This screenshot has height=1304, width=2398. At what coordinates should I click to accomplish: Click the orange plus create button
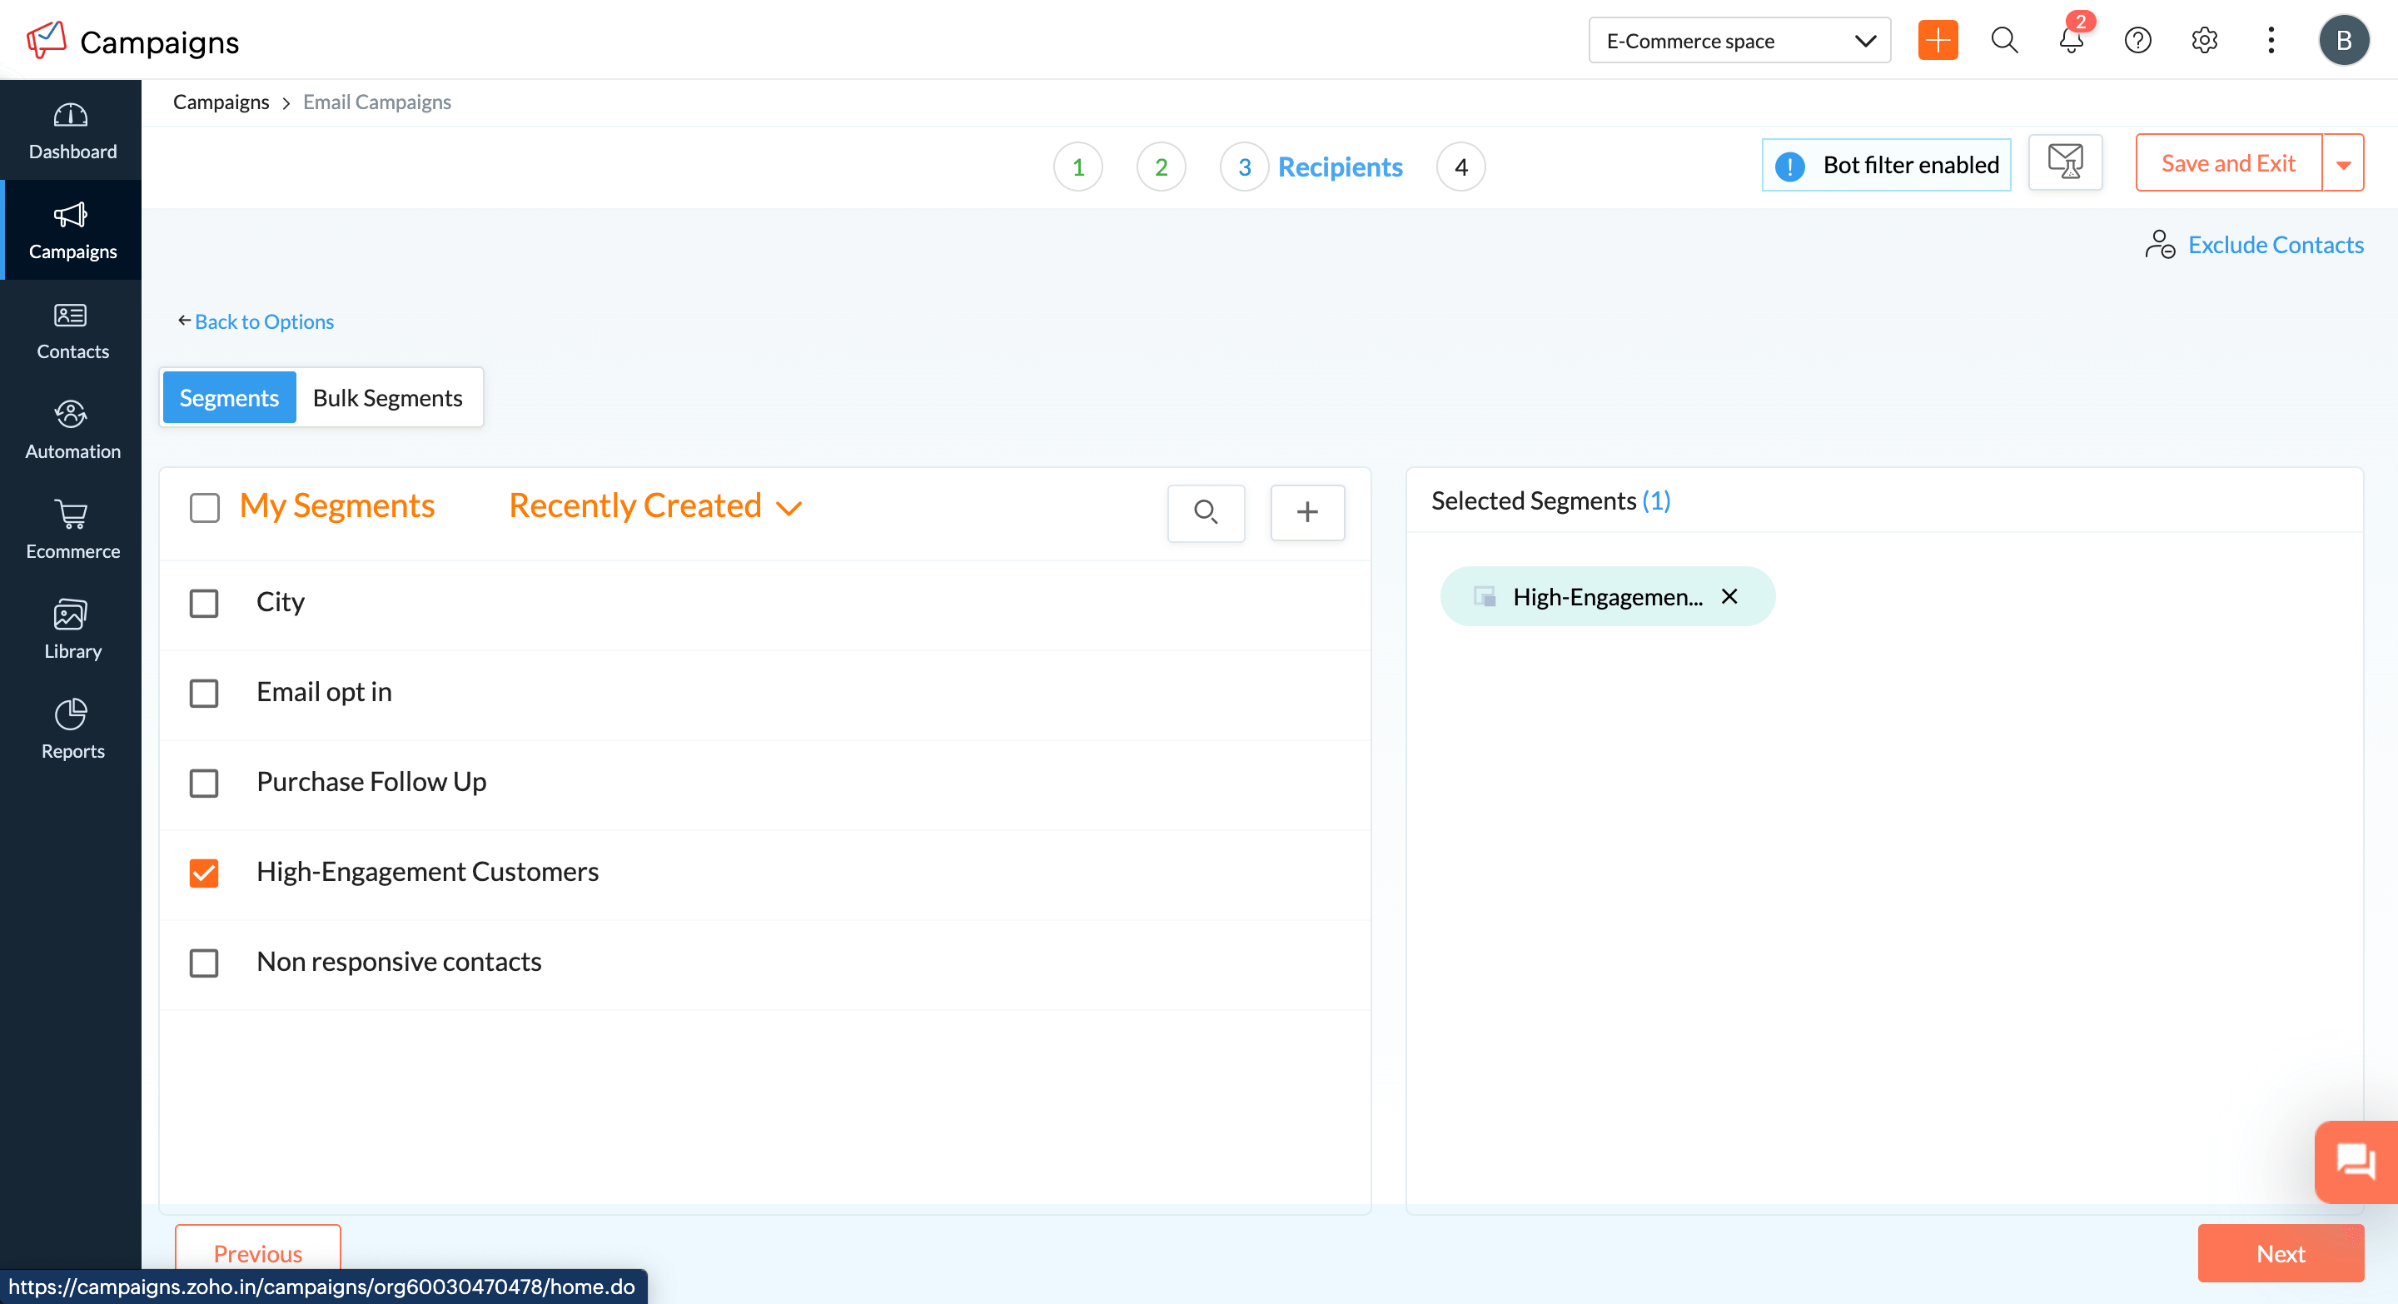[x=1938, y=41]
